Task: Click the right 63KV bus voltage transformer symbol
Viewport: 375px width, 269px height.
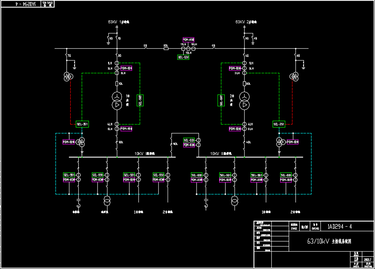Action: (x=294, y=77)
